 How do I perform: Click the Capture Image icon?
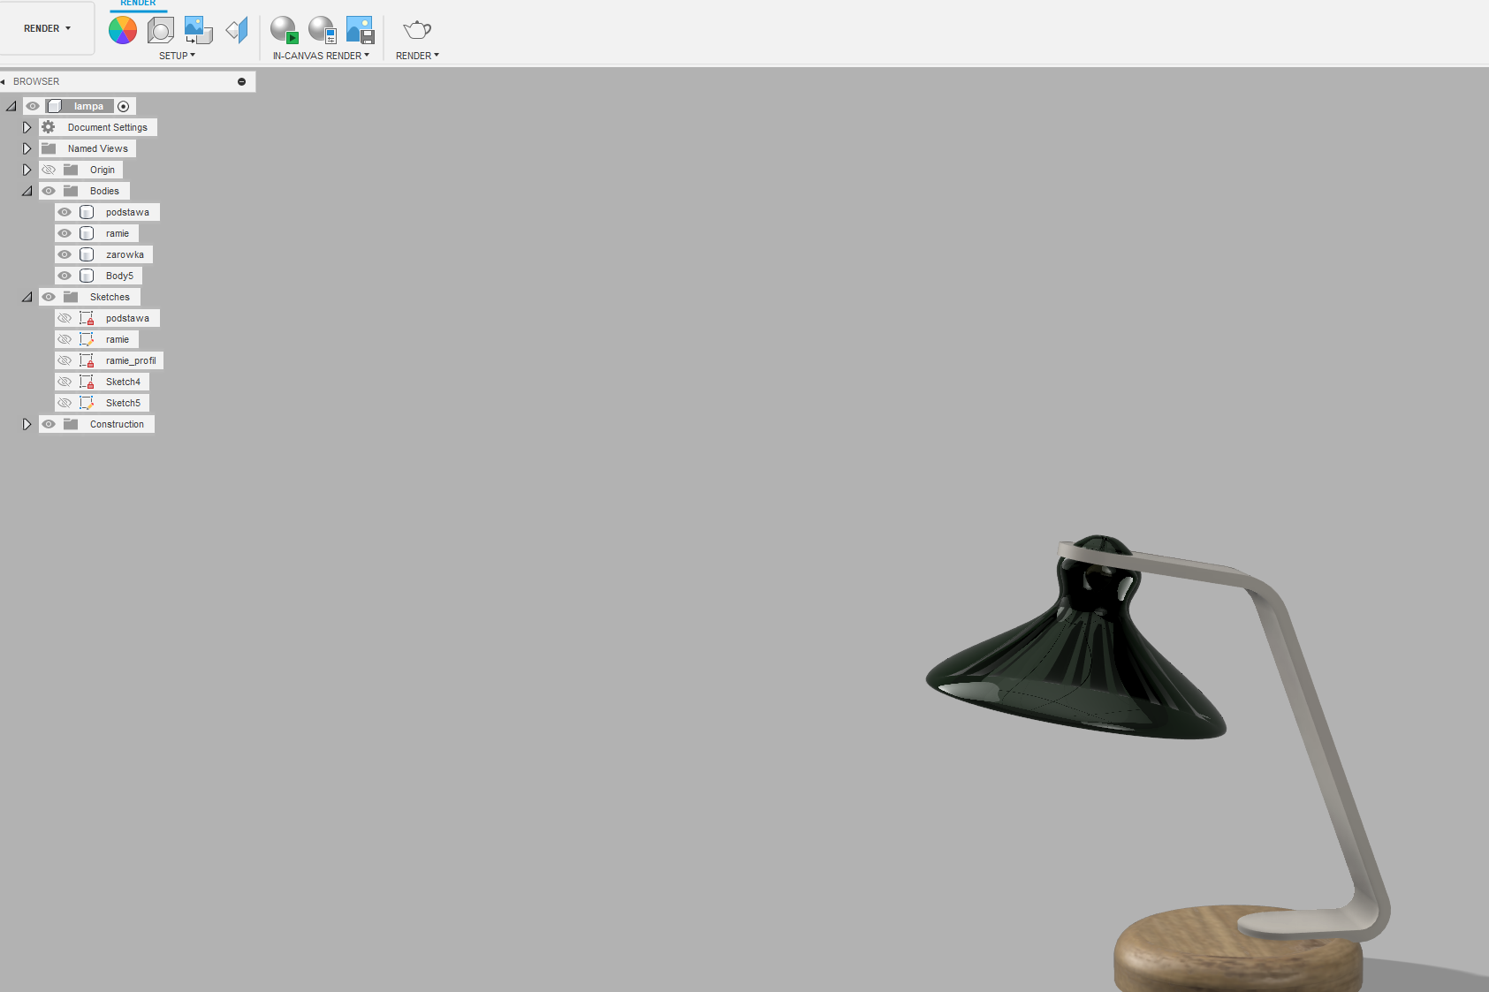click(361, 30)
